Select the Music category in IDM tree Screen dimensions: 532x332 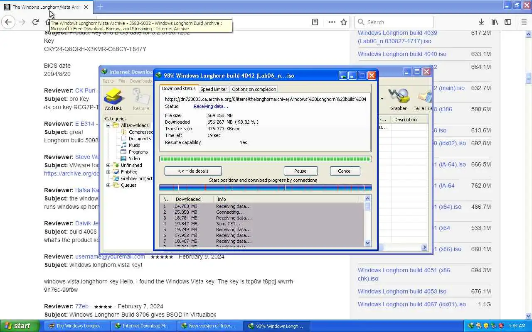[x=134, y=145]
